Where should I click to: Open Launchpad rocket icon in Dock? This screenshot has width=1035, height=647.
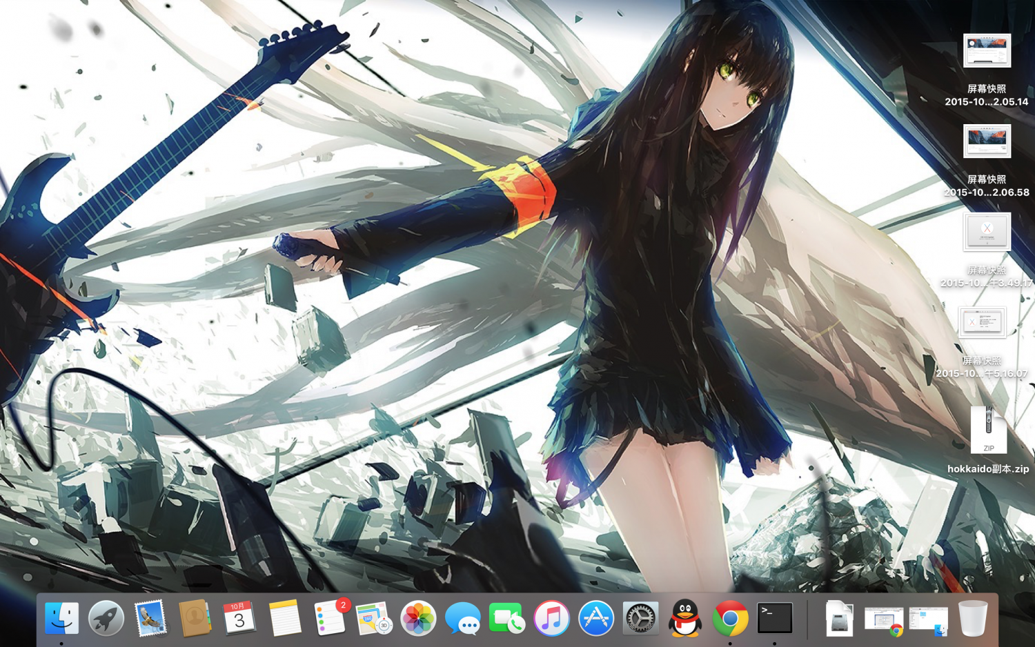pos(106,618)
